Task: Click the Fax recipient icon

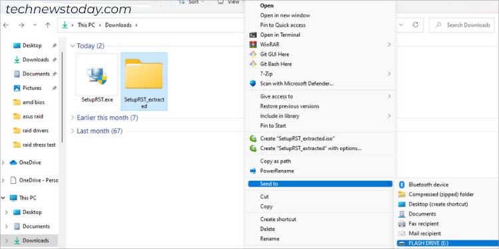Action: click(402, 224)
